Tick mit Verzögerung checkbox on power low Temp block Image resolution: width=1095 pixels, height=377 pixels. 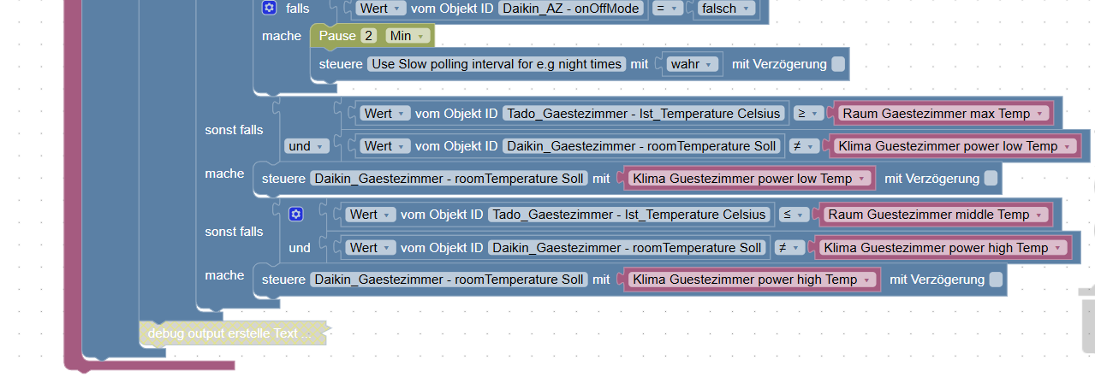pos(991,179)
